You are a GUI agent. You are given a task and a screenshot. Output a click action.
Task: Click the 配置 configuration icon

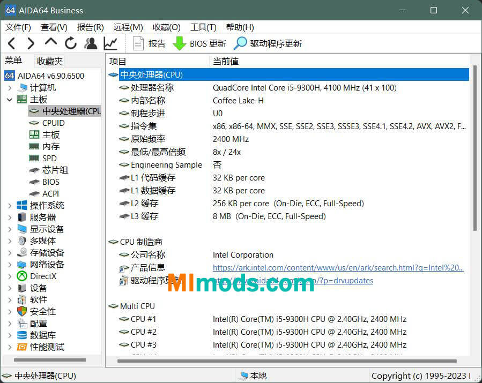22,323
